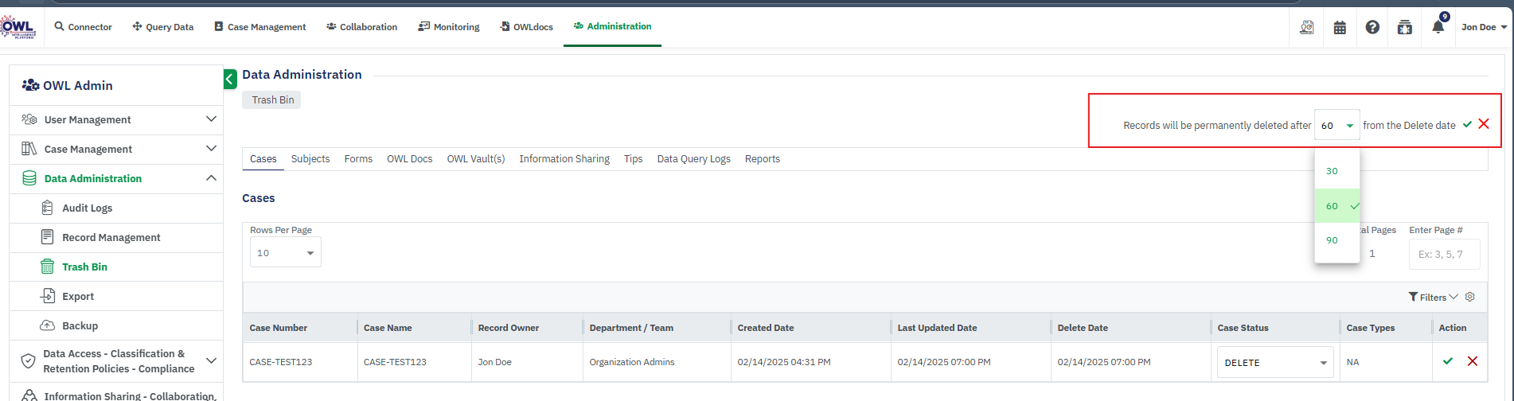Open the calendar icon in top bar

[1340, 27]
